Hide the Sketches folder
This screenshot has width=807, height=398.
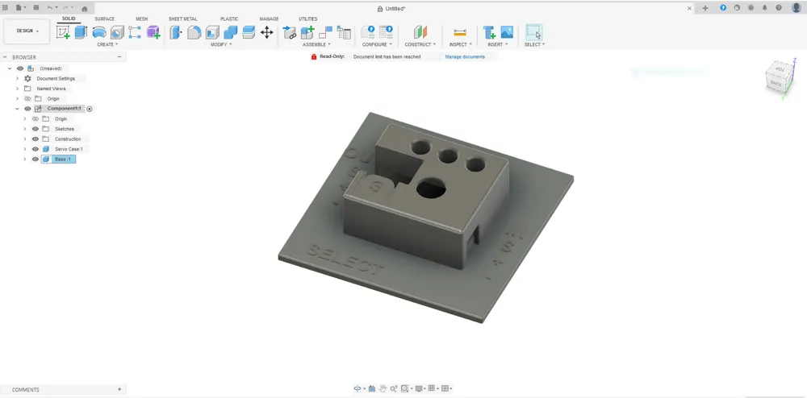36,129
